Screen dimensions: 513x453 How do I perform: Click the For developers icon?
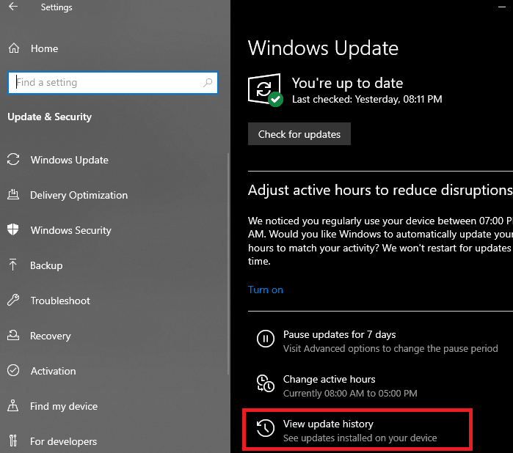coord(12,441)
